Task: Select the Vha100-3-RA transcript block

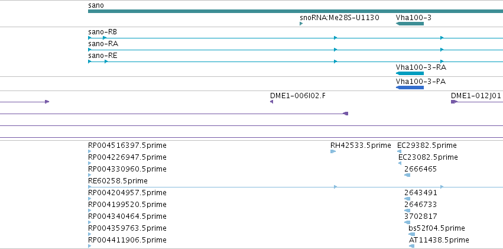Action: pos(410,73)
